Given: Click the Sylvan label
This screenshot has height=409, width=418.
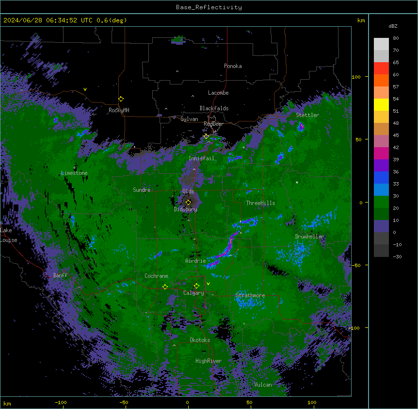Looking at the screenshot, I should tap(189, 119).
